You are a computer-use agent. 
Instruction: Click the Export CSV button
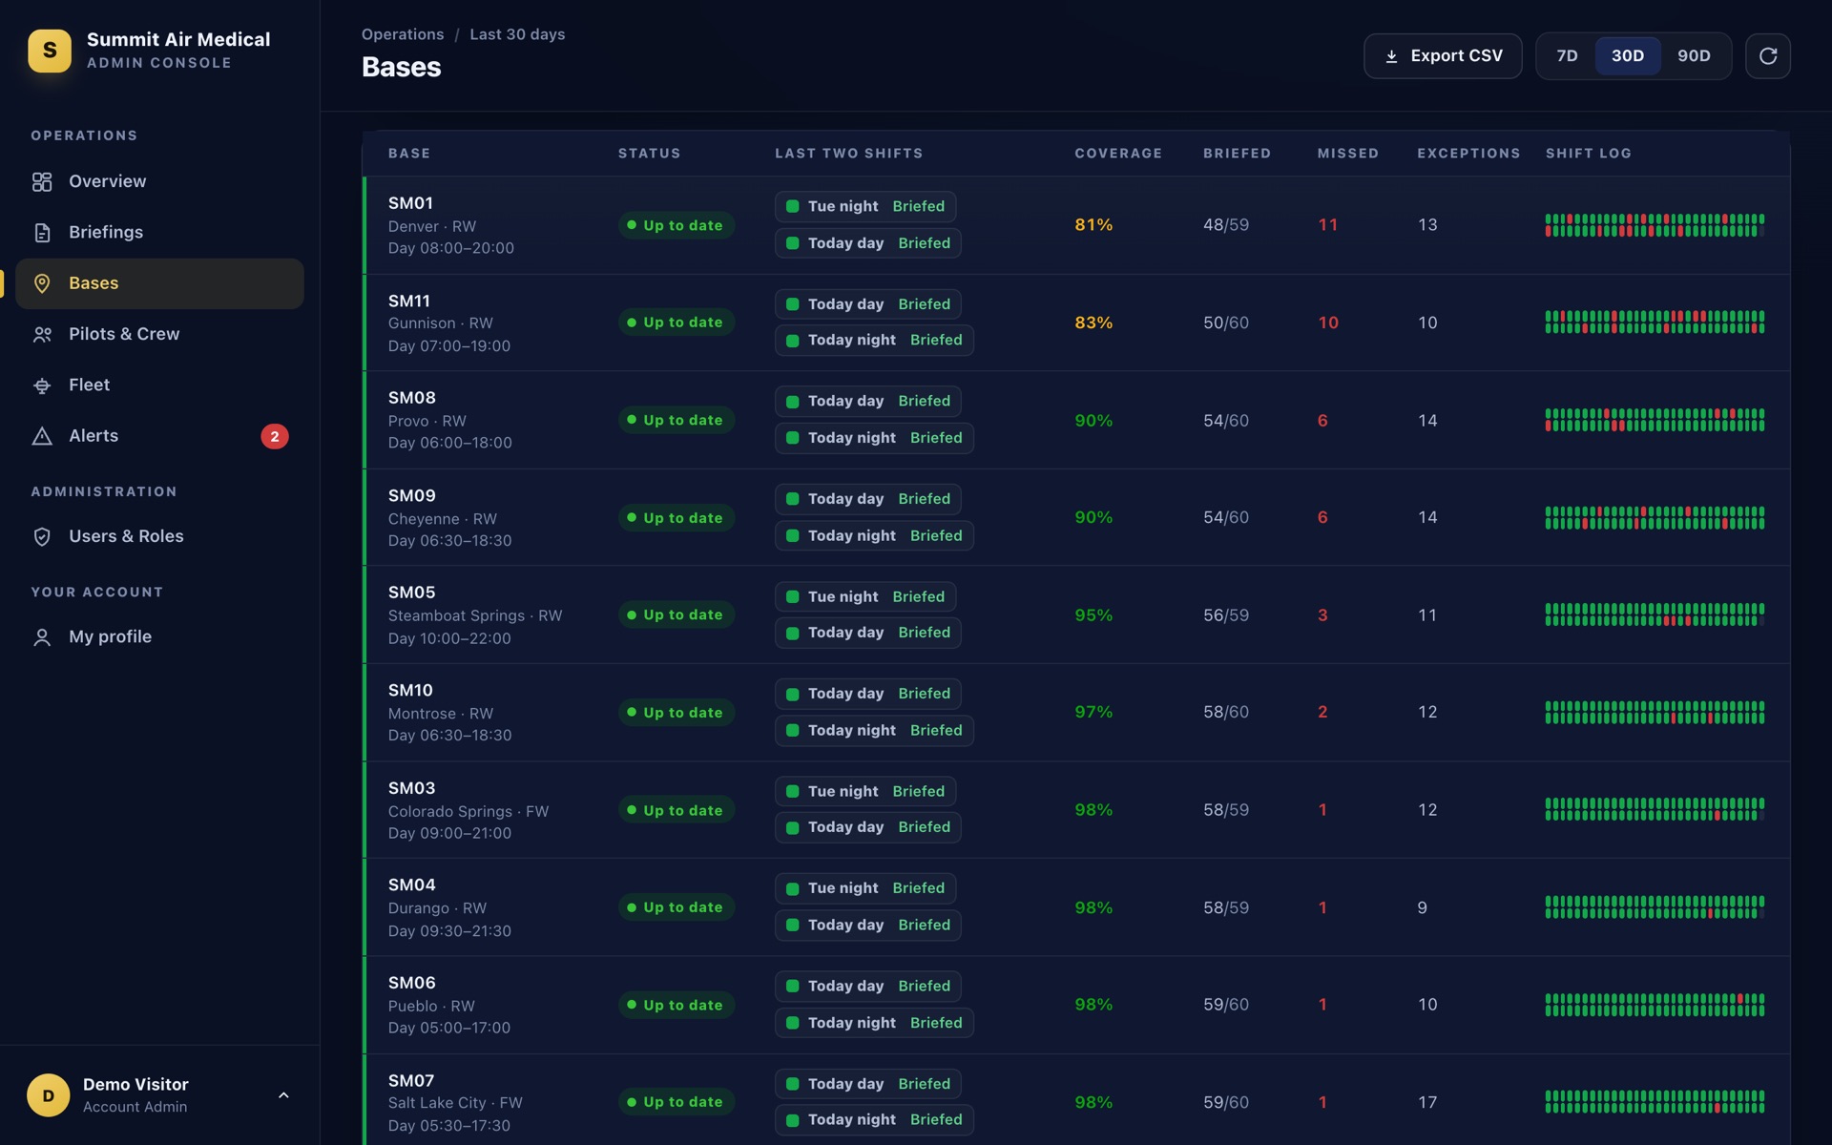(1443, 56)
